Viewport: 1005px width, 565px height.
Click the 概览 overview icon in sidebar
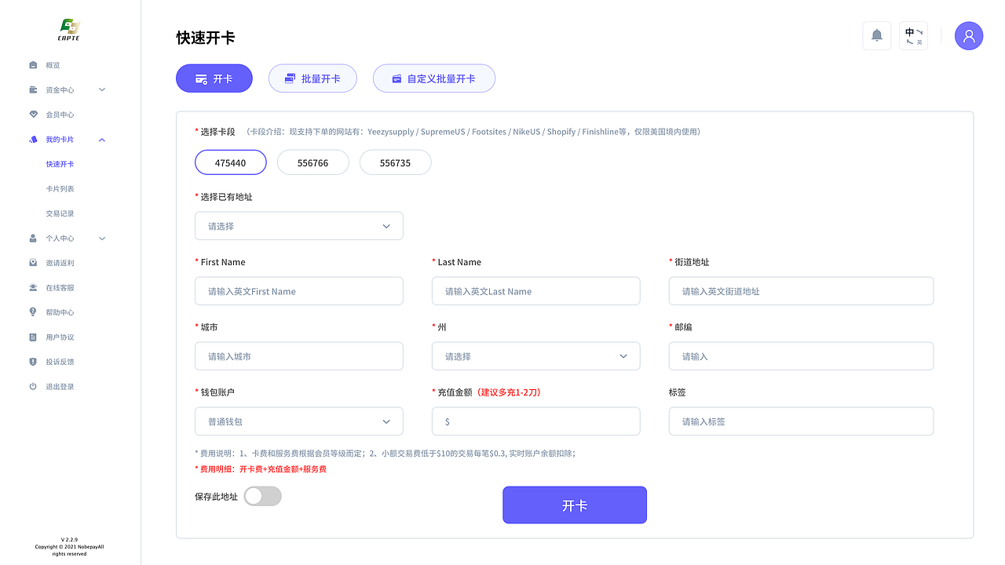point(32,64)
